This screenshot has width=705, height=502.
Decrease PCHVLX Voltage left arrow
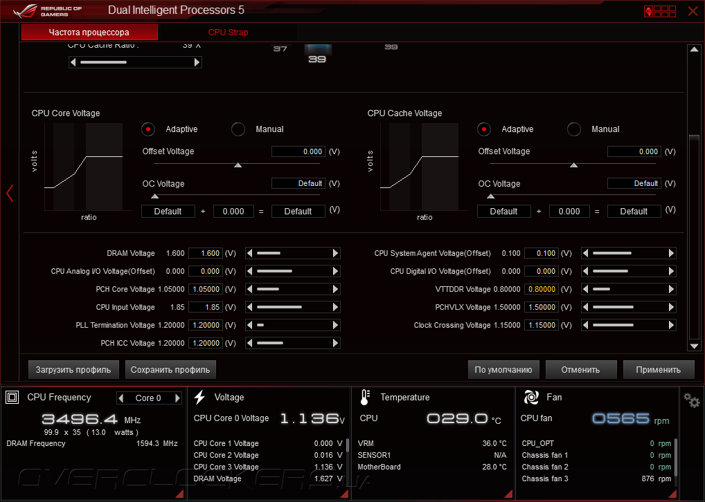click(x=586, y=307)
